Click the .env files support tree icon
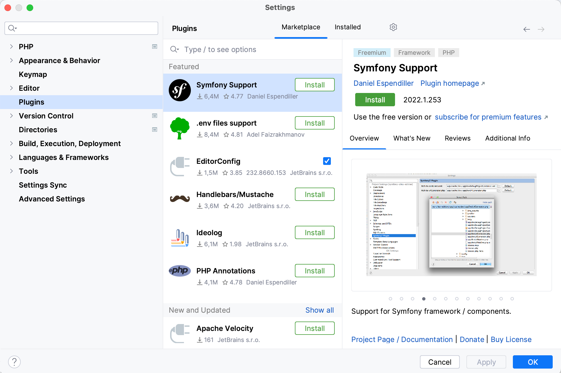Image resolution: width=561 pixels, height=373 pixels. click(x=179, y=129)
